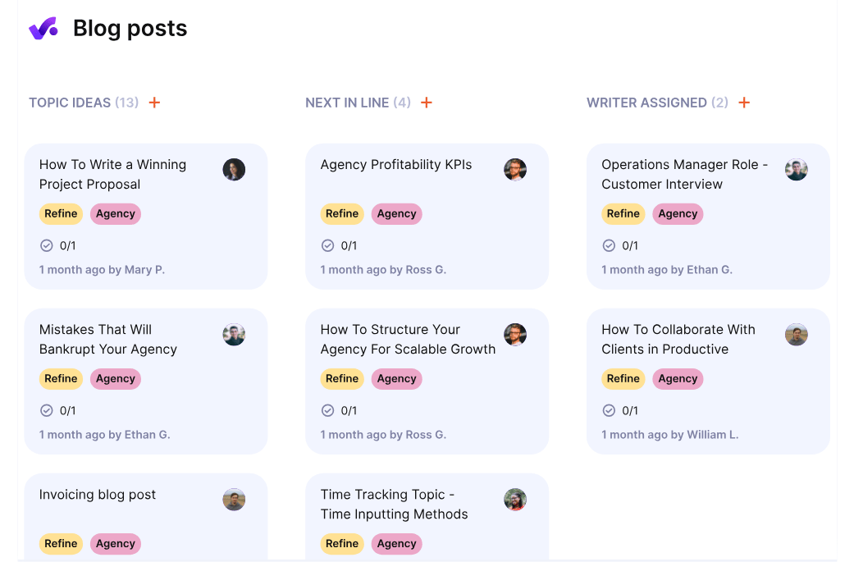Click pink Agency tag on Winning Proposal card
This screenshot has height=562, width=854.
(x=116, y=214)
